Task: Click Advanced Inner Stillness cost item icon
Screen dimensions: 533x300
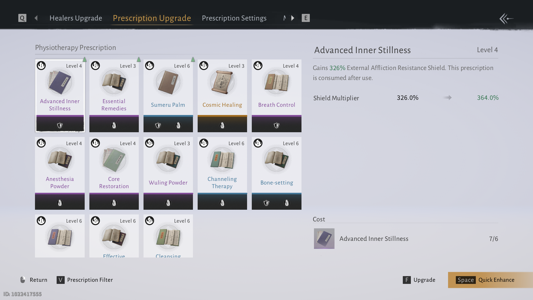Action: (x=324, y=239)
